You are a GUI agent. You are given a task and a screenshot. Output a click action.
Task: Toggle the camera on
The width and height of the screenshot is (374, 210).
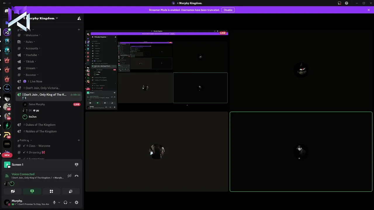pos(13,191)
